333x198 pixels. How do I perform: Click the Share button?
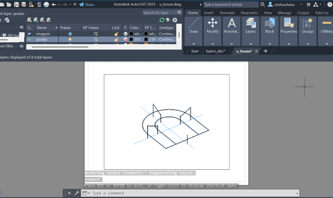pyautogui.click(x=87, y=5)
